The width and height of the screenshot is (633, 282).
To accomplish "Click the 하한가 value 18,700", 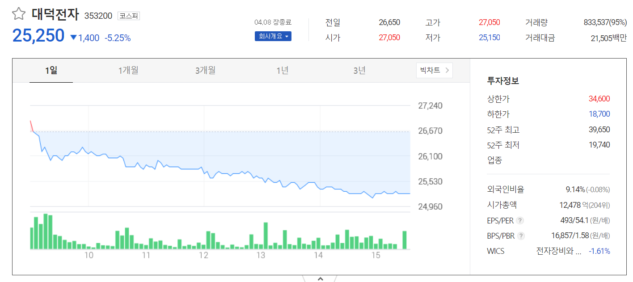I will 599,114.
